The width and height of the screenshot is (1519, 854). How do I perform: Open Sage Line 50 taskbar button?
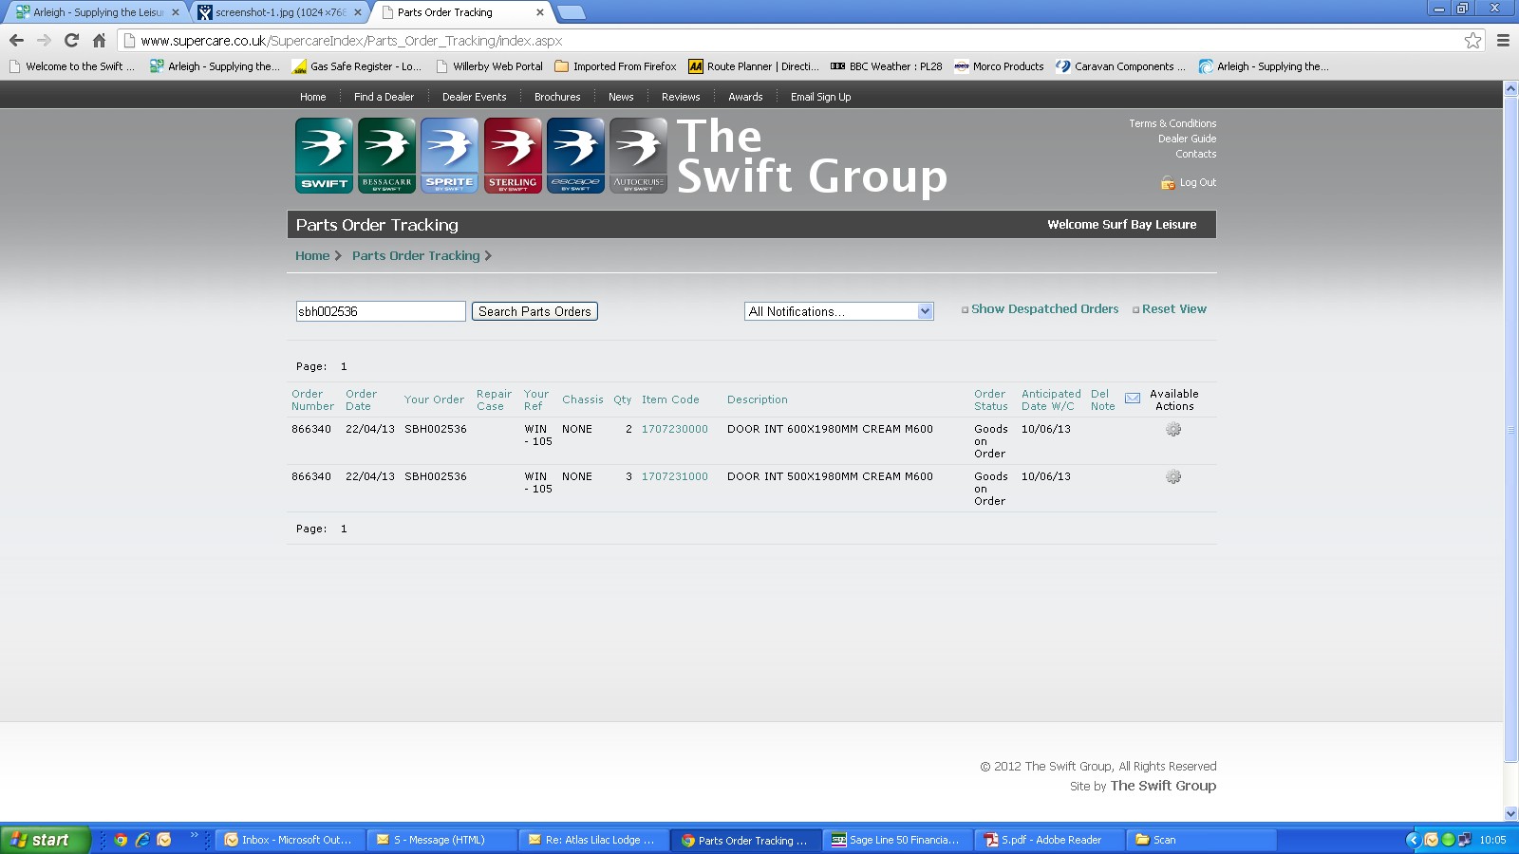(x=895, y=840)
